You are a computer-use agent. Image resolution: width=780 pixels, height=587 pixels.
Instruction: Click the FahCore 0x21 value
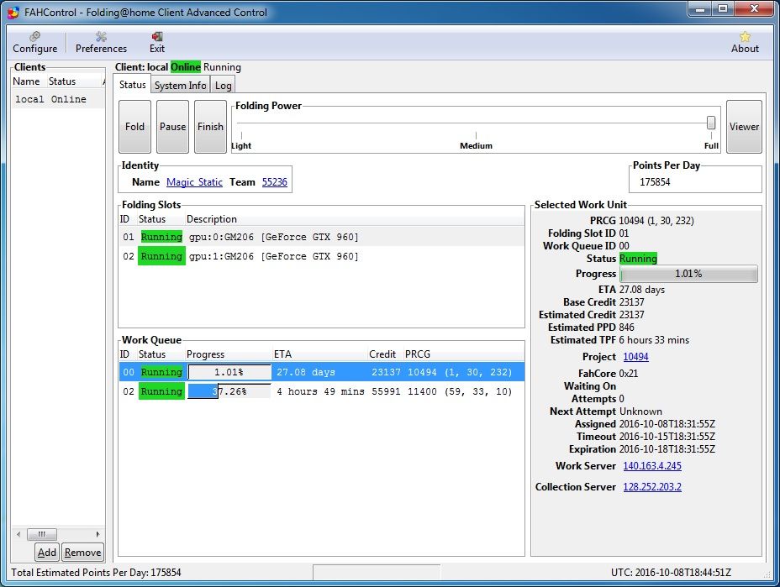628,373
